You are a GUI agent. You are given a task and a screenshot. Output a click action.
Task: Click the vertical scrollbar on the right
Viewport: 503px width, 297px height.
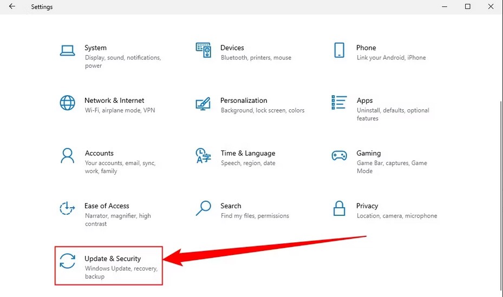pyautogui.click(x=501, y=195)
